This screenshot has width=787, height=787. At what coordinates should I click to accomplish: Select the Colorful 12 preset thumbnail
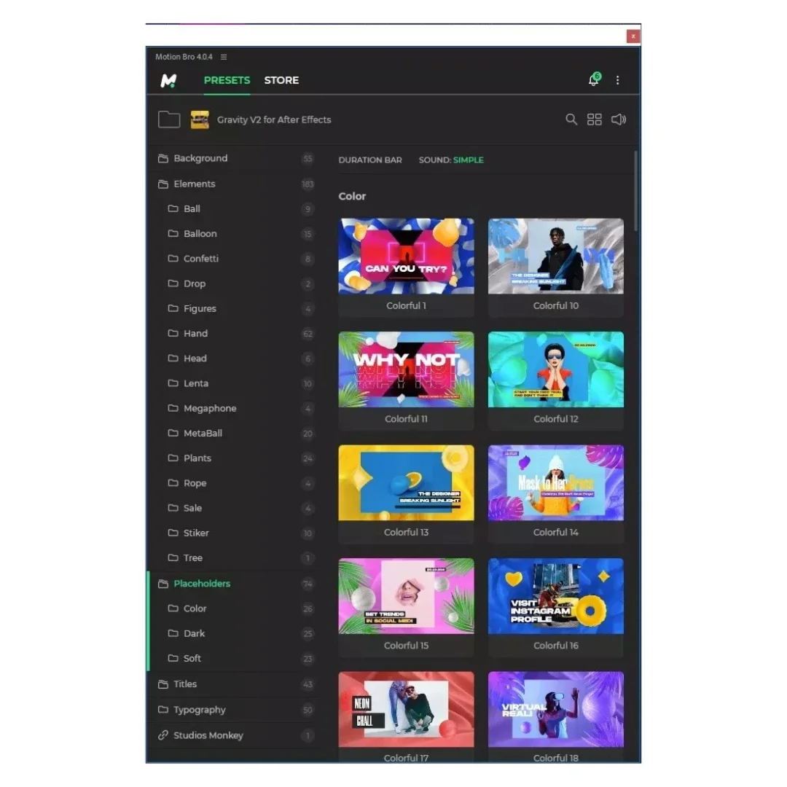click(555, 369)
